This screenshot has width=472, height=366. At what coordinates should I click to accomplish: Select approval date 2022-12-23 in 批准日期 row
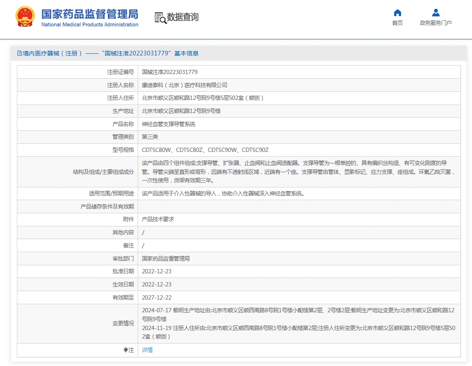pyautogui.click(x=156, y=271)
